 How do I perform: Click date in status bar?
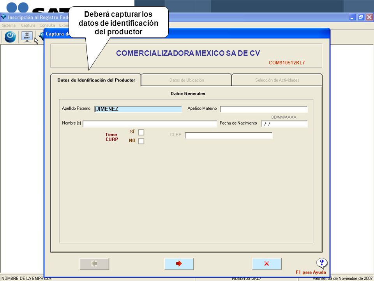(342, 279)
